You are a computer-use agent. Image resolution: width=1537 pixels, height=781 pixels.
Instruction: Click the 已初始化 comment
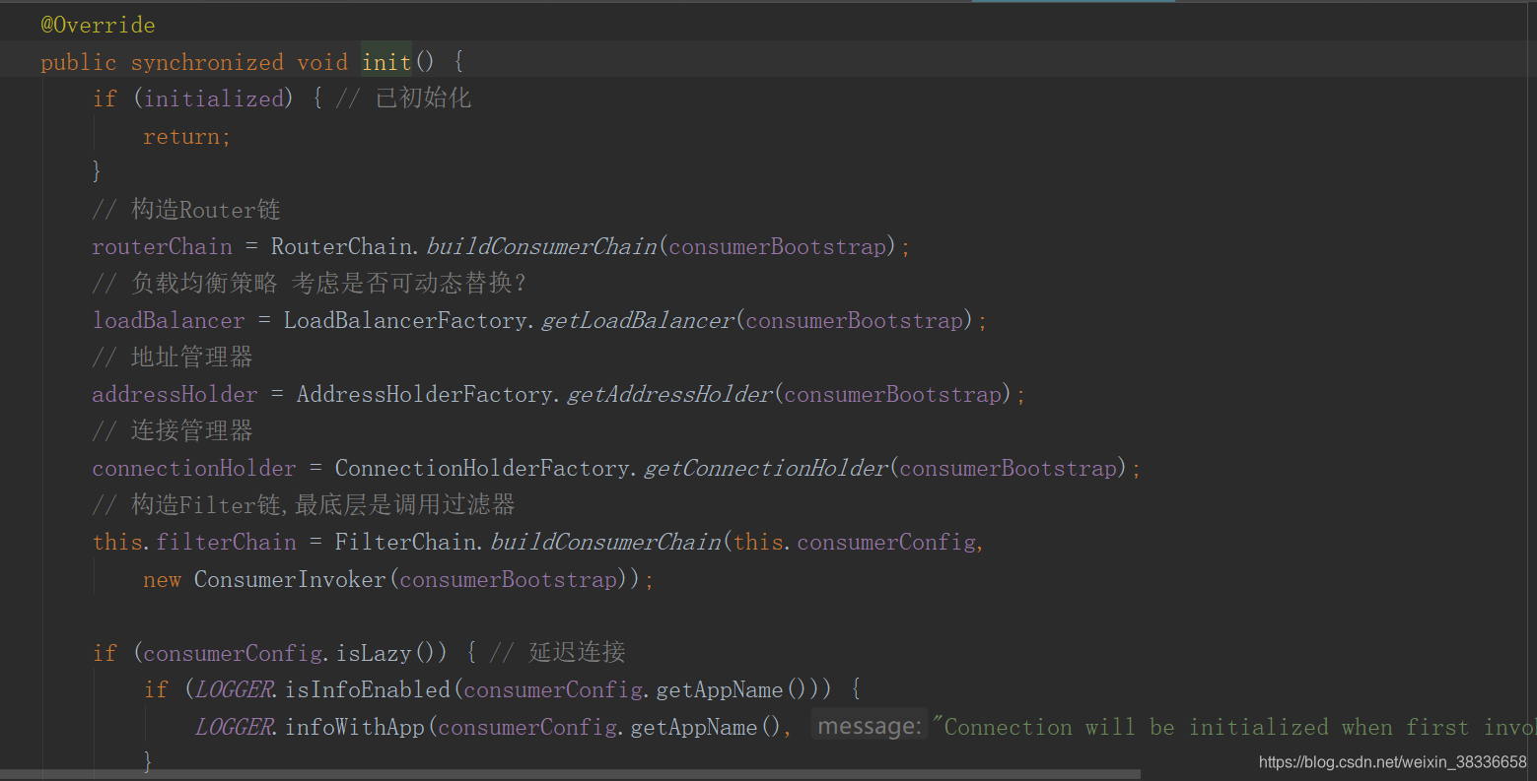click(x=403, y=98)
